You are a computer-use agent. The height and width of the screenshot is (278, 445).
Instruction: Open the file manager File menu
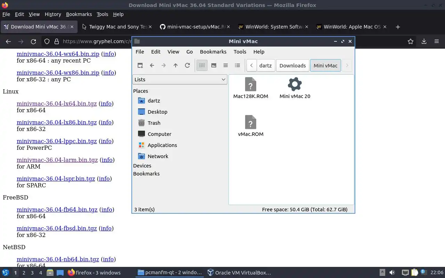click(x=140, y=51)
